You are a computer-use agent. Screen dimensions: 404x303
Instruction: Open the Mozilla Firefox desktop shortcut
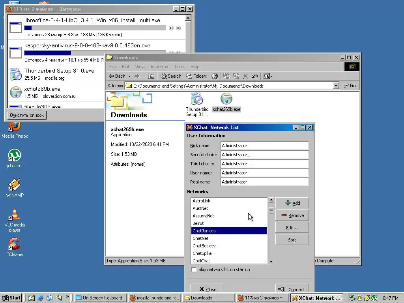pyautogui.click(x=15, y=129)
